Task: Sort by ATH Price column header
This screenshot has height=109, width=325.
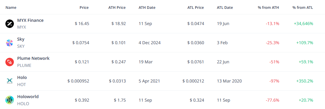Action: [117, 8]
